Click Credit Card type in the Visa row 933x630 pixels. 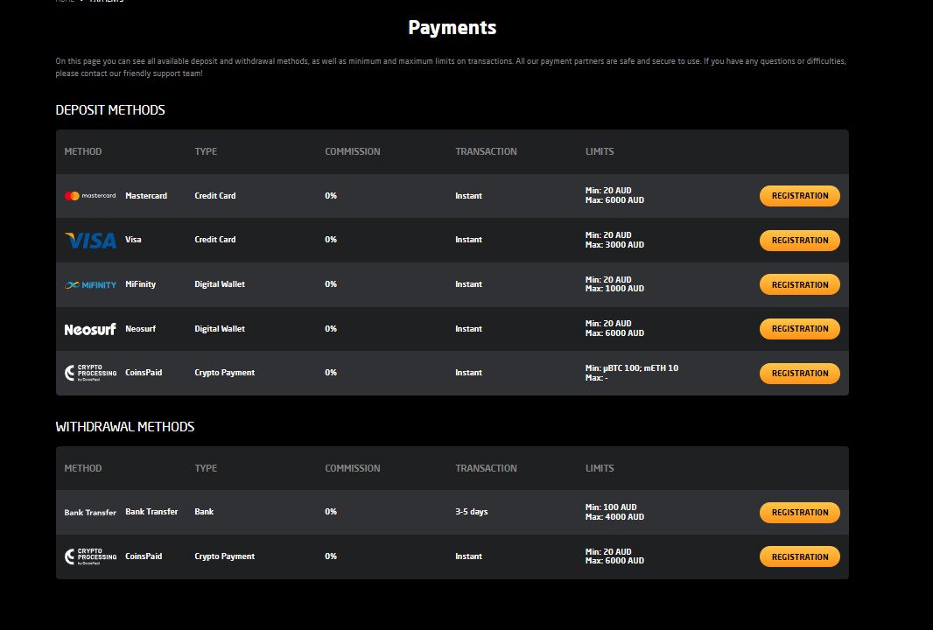click(214, 240)
